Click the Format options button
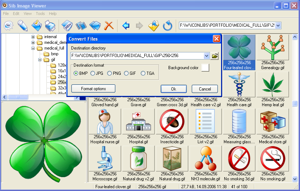This screenshot has height=191, width=300. 93,89
